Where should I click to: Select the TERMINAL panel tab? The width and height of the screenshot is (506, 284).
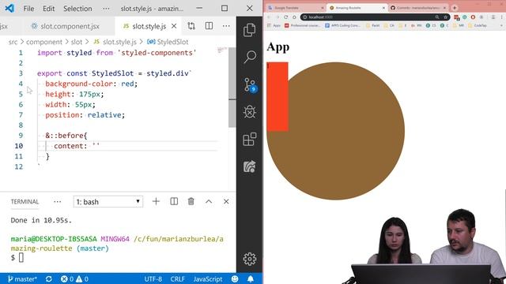click(25, 202)
